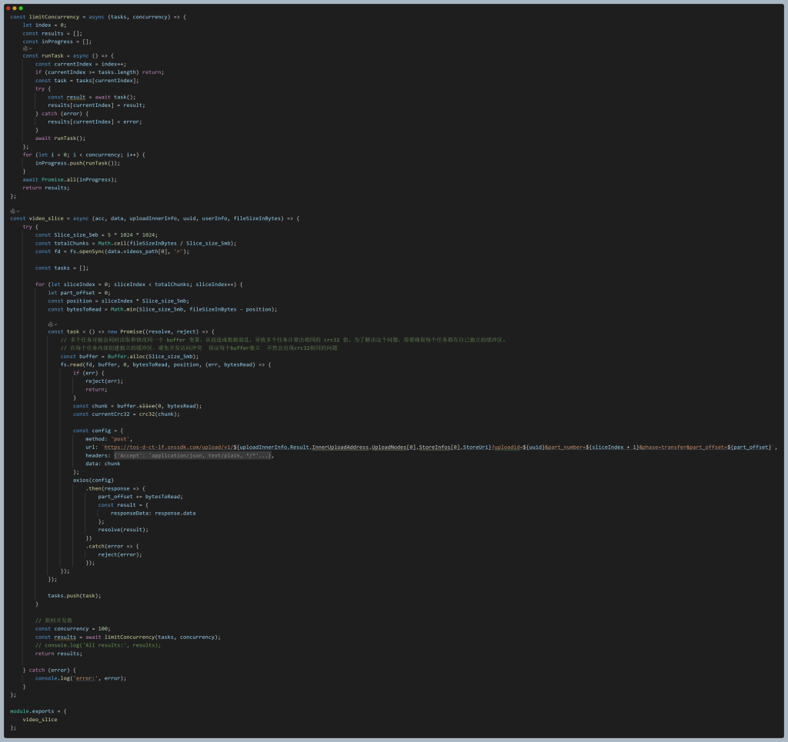This screenshot has height=742, width=788.
Task: Click the commented-out console.log 'All results' line
Action: click(x=98, y=645)
